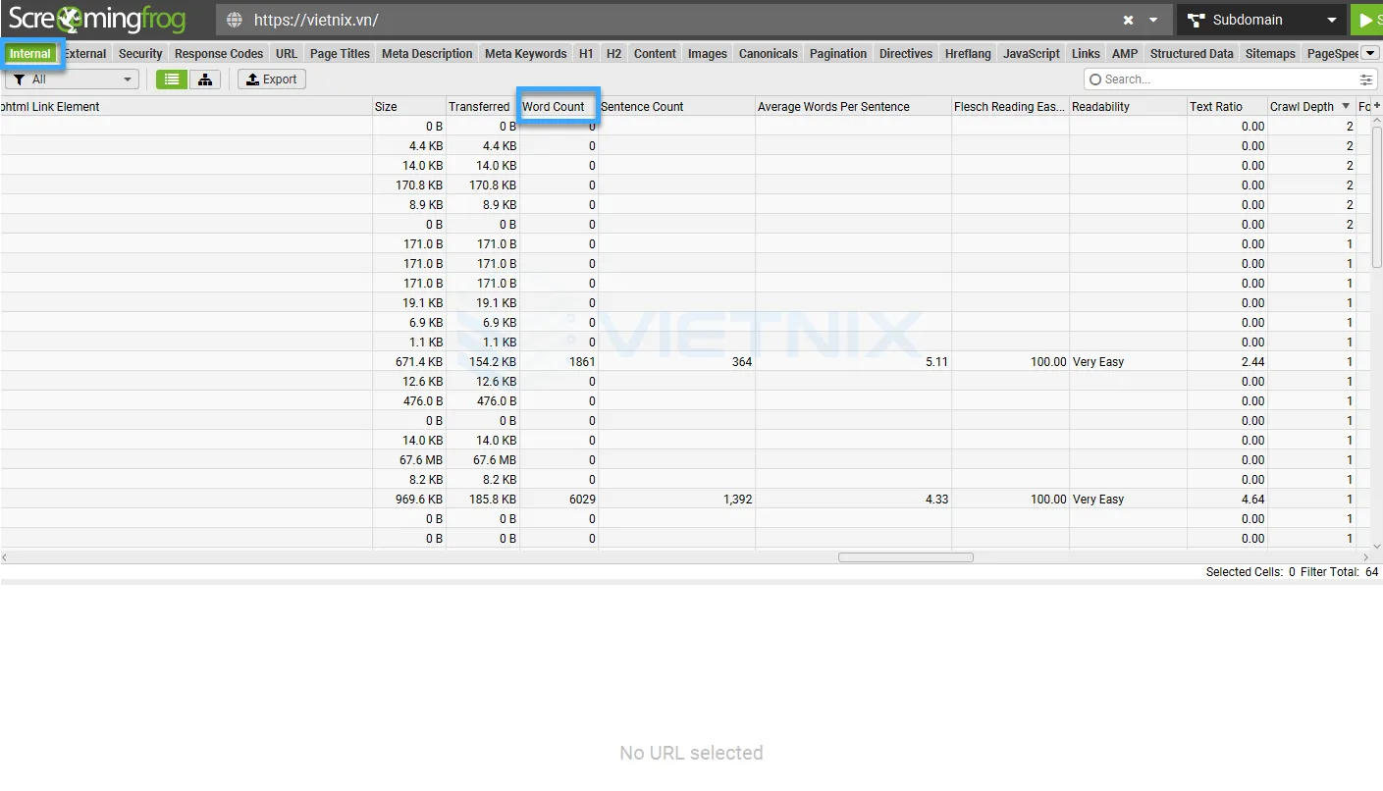Click the horizontal scrollbar thumb

(x=905, y=557)
